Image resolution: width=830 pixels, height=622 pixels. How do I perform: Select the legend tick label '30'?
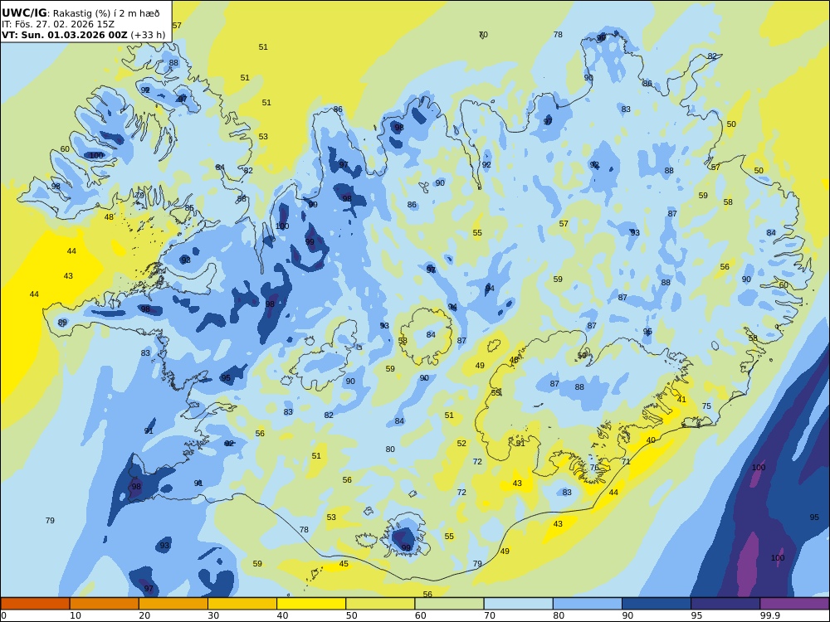coord(213,615)
